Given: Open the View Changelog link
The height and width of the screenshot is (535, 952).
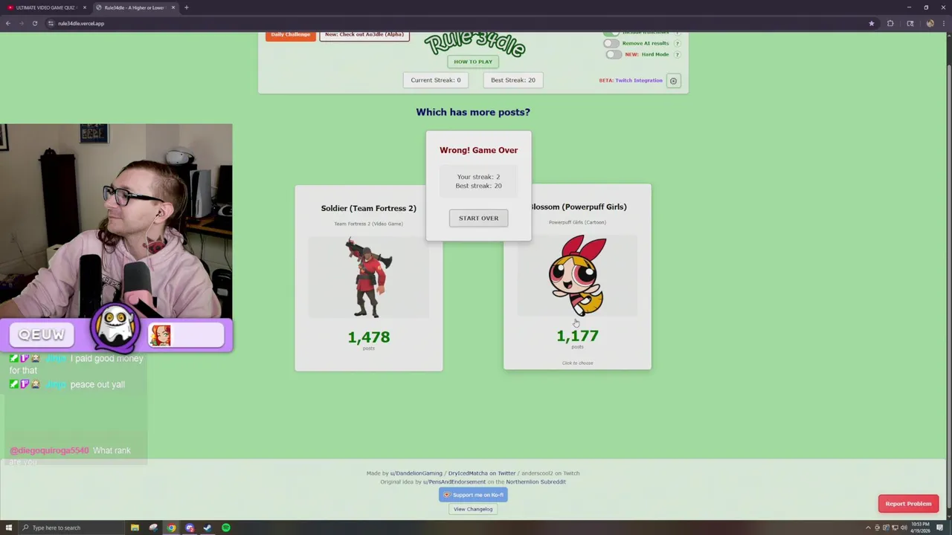Looking at the screenshot, I should (473, 509).
